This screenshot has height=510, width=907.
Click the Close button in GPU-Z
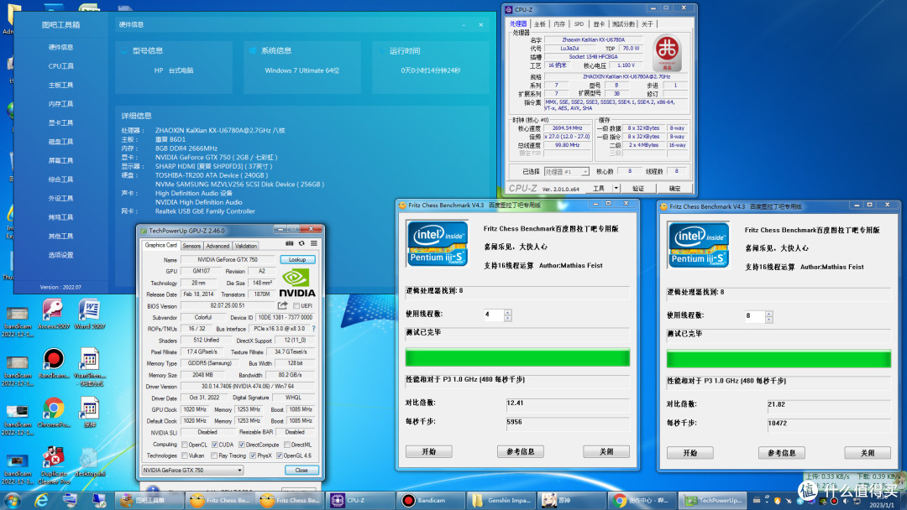point(301,470)
